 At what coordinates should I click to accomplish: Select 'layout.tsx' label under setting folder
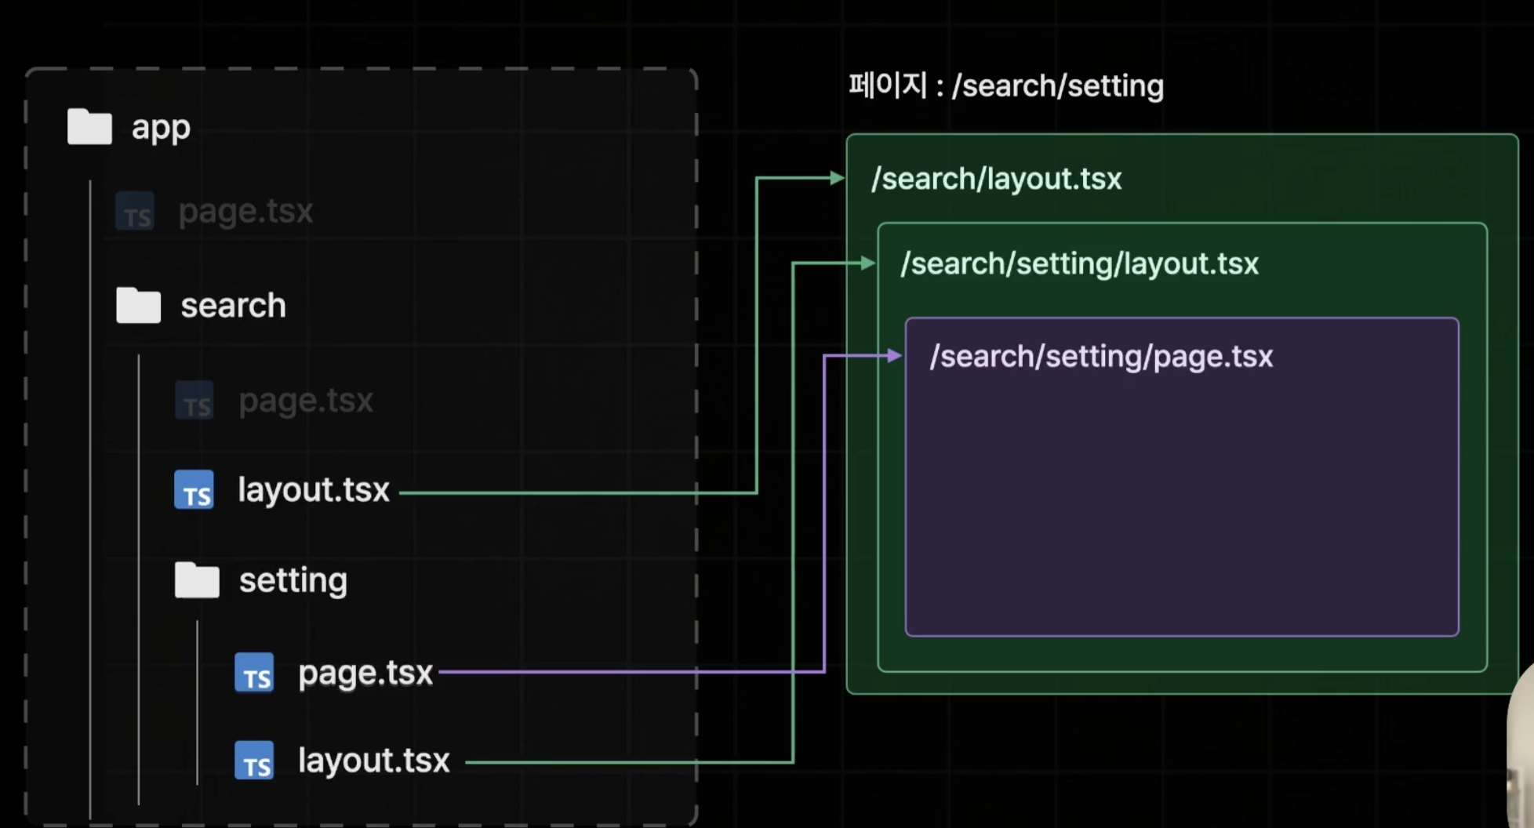tap(374, 761)
